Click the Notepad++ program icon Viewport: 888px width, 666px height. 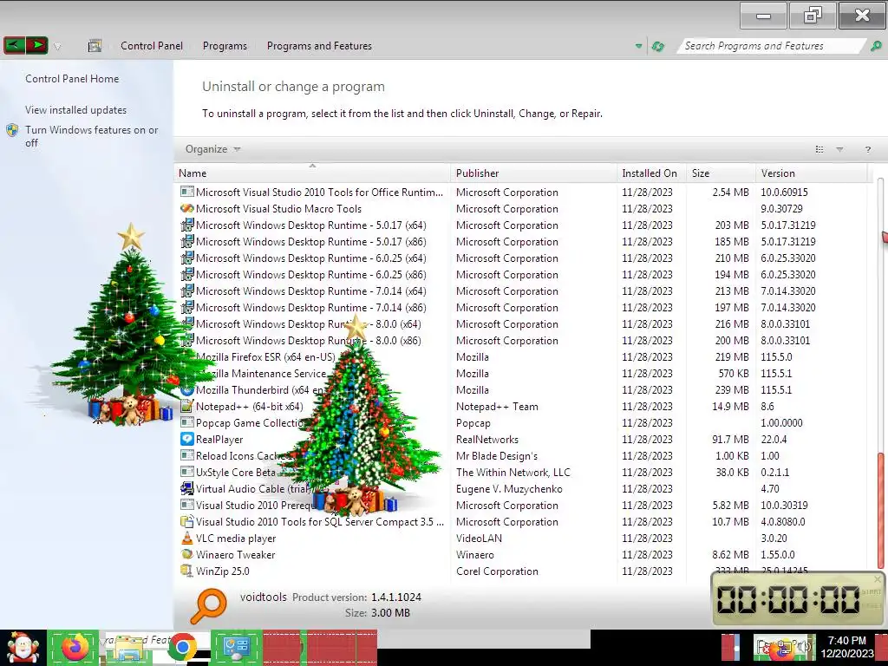(187, 406)
